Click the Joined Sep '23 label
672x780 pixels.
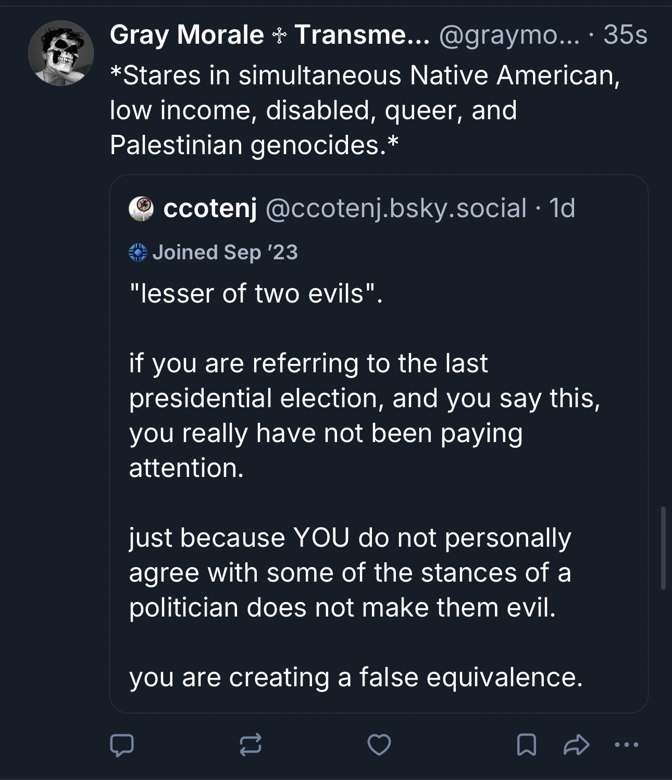click(x=225, y=253)
